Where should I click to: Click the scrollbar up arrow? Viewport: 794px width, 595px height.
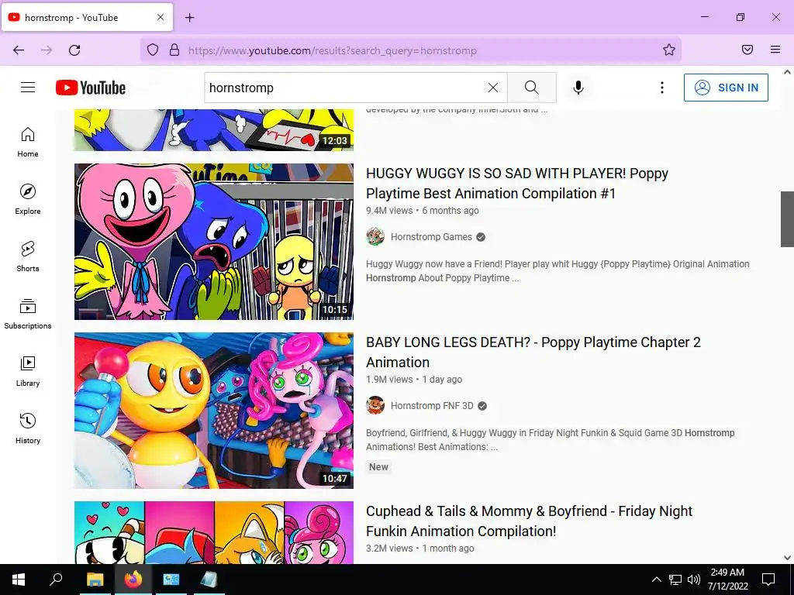[787, 72]
